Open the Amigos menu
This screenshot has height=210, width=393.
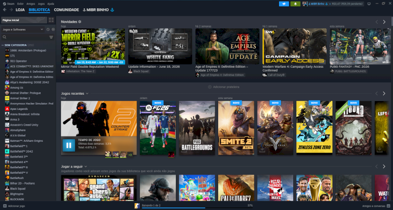pos(31,4)
